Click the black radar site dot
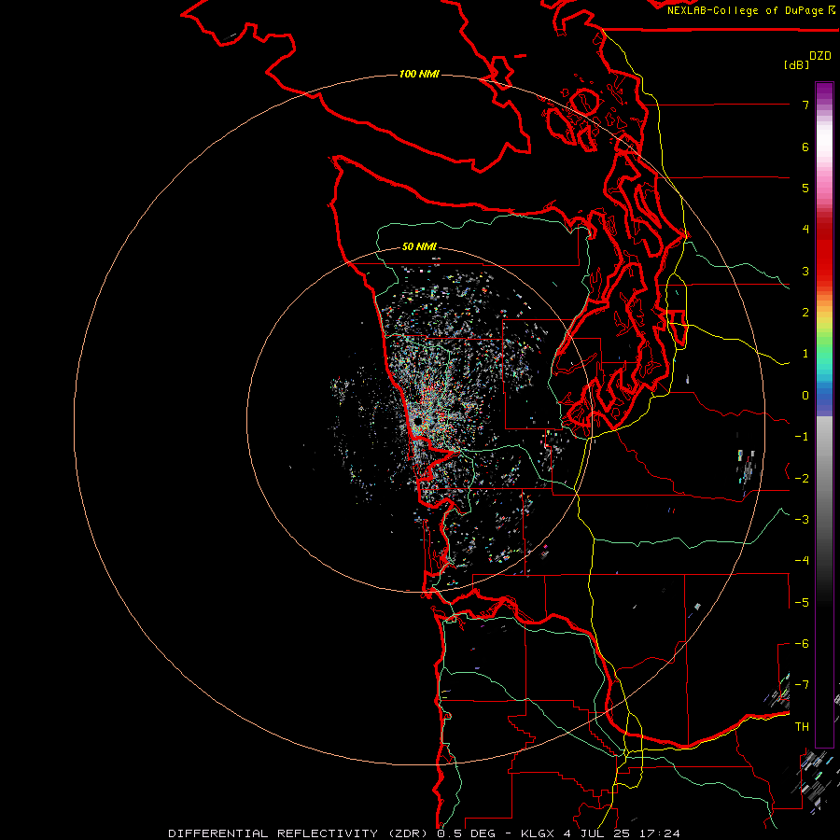This screenshot has width=840, height=840. tap(418, 422)
